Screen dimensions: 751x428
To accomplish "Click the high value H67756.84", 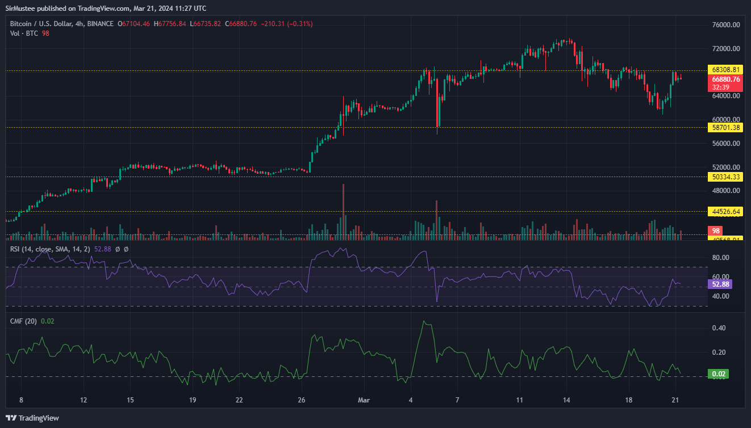I will [x=169, y=24].
